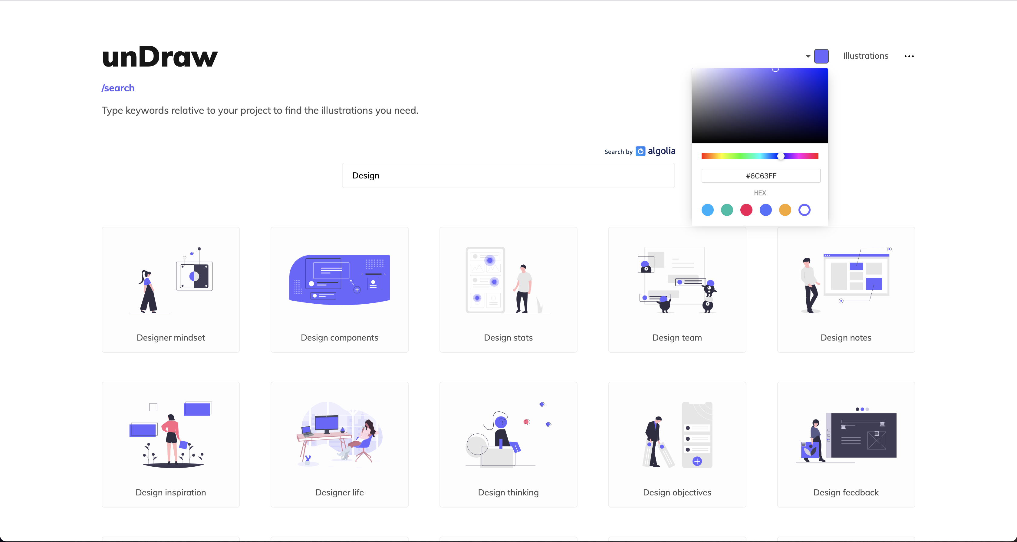Viewport: 1017px width, 542px height.
Task: Click the /search link
Action: tap(118, 87)
